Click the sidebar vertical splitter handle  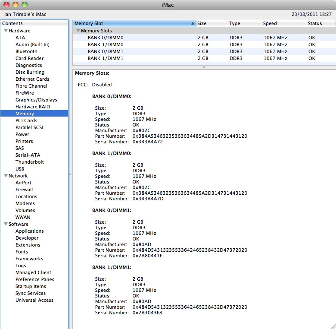tap(70, 174)
